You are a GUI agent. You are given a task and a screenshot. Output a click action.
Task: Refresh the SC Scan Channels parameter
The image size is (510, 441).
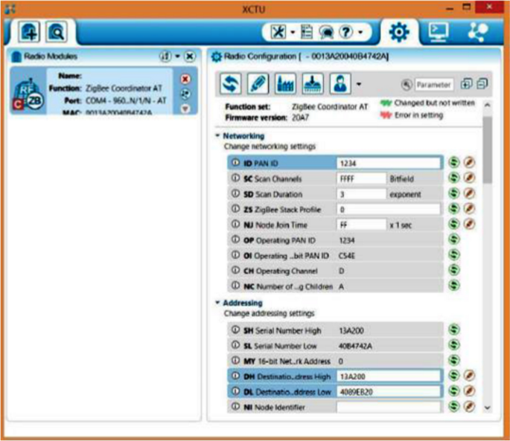point(454,178)
